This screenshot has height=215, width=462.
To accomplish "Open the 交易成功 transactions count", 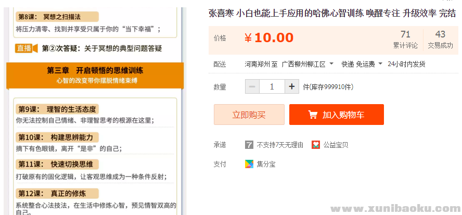I will (x=440, y=40).
